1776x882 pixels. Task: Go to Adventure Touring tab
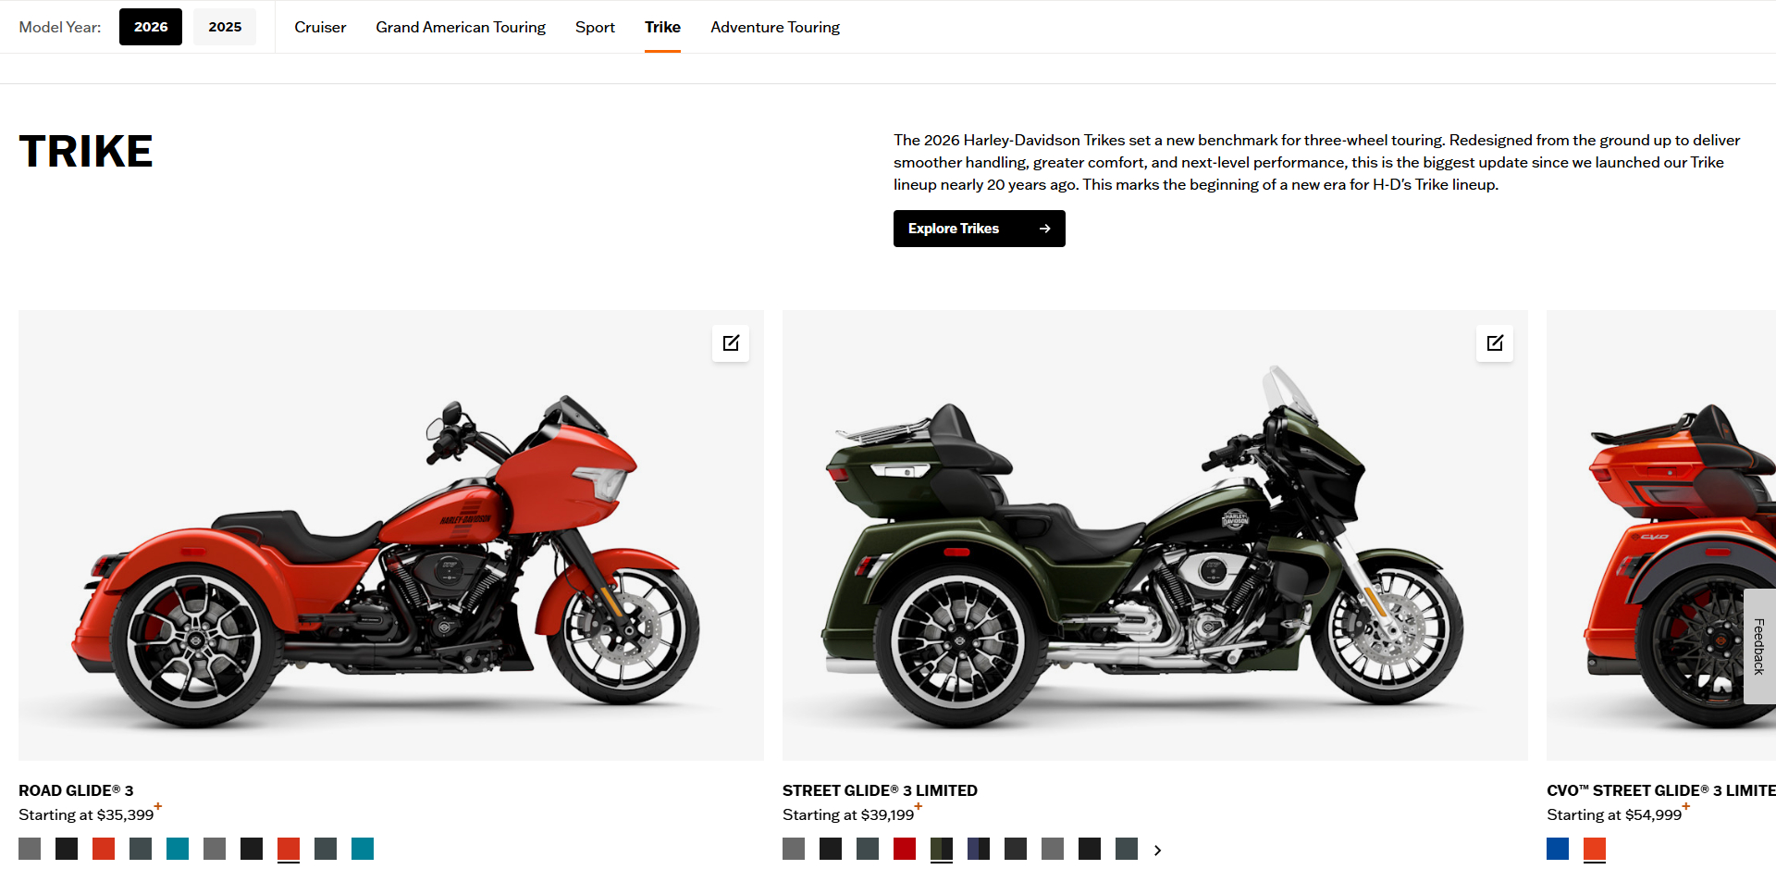(x=775, y=27)
